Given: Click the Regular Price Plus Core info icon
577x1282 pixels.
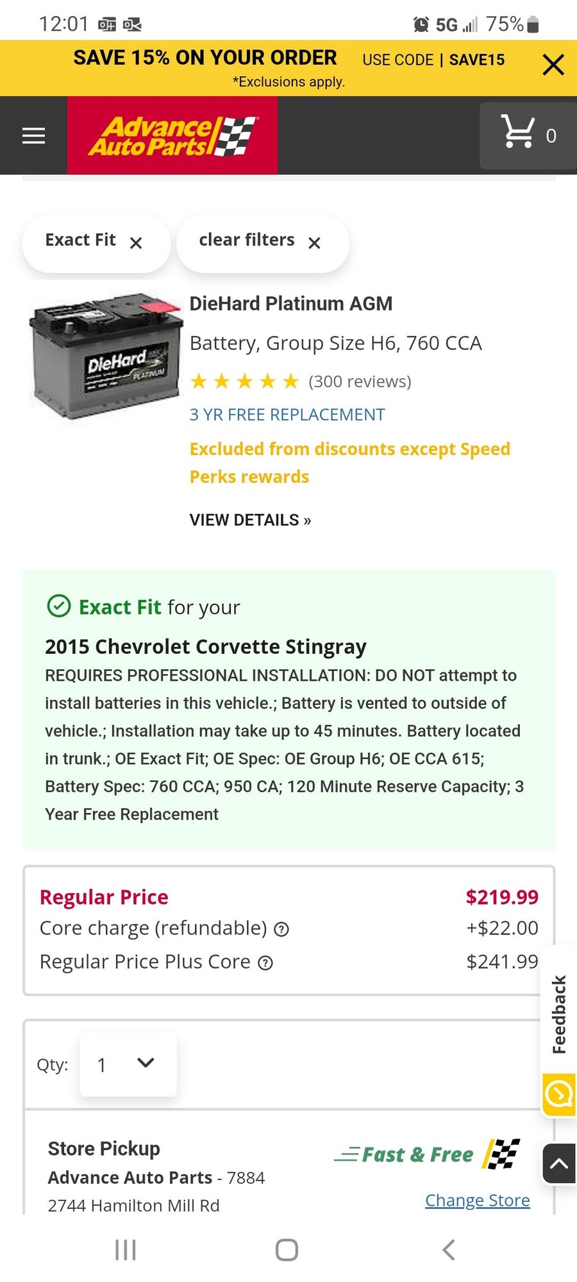Looking at the screenshot, I should 265,962.
